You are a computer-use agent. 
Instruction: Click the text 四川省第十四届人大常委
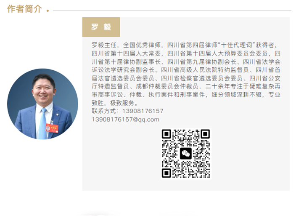(126, 53)
